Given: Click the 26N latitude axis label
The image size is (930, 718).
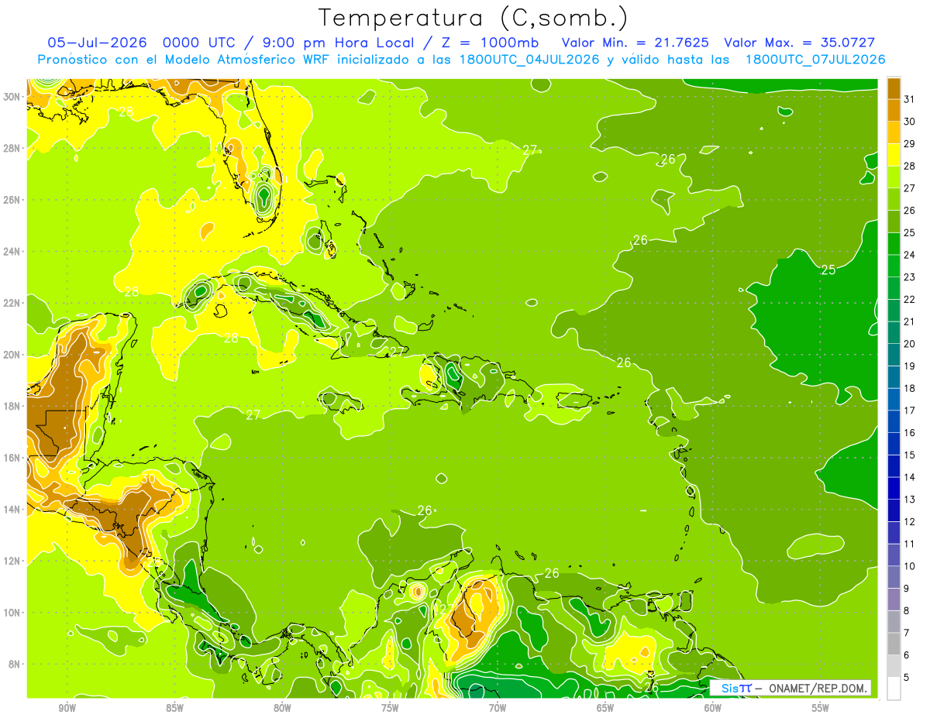Looking at the screenshot, I should [x=12, y=200].
